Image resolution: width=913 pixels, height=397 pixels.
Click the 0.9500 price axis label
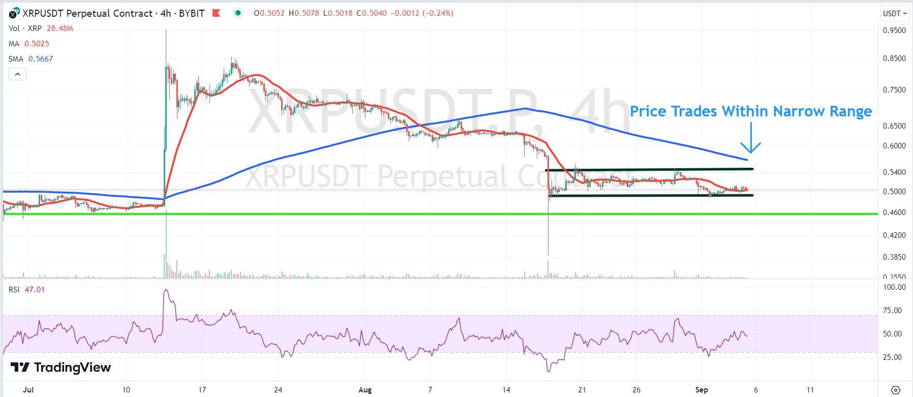[894, 30]
